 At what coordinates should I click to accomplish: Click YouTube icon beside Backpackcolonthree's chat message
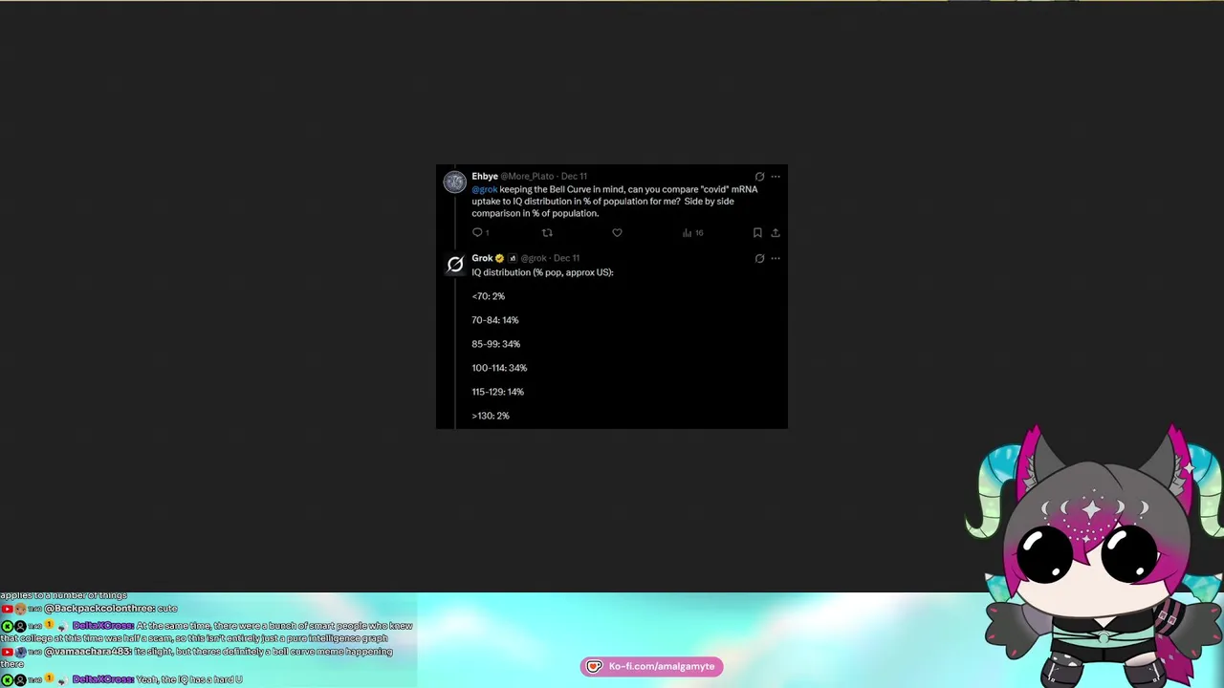click(7, 609)
